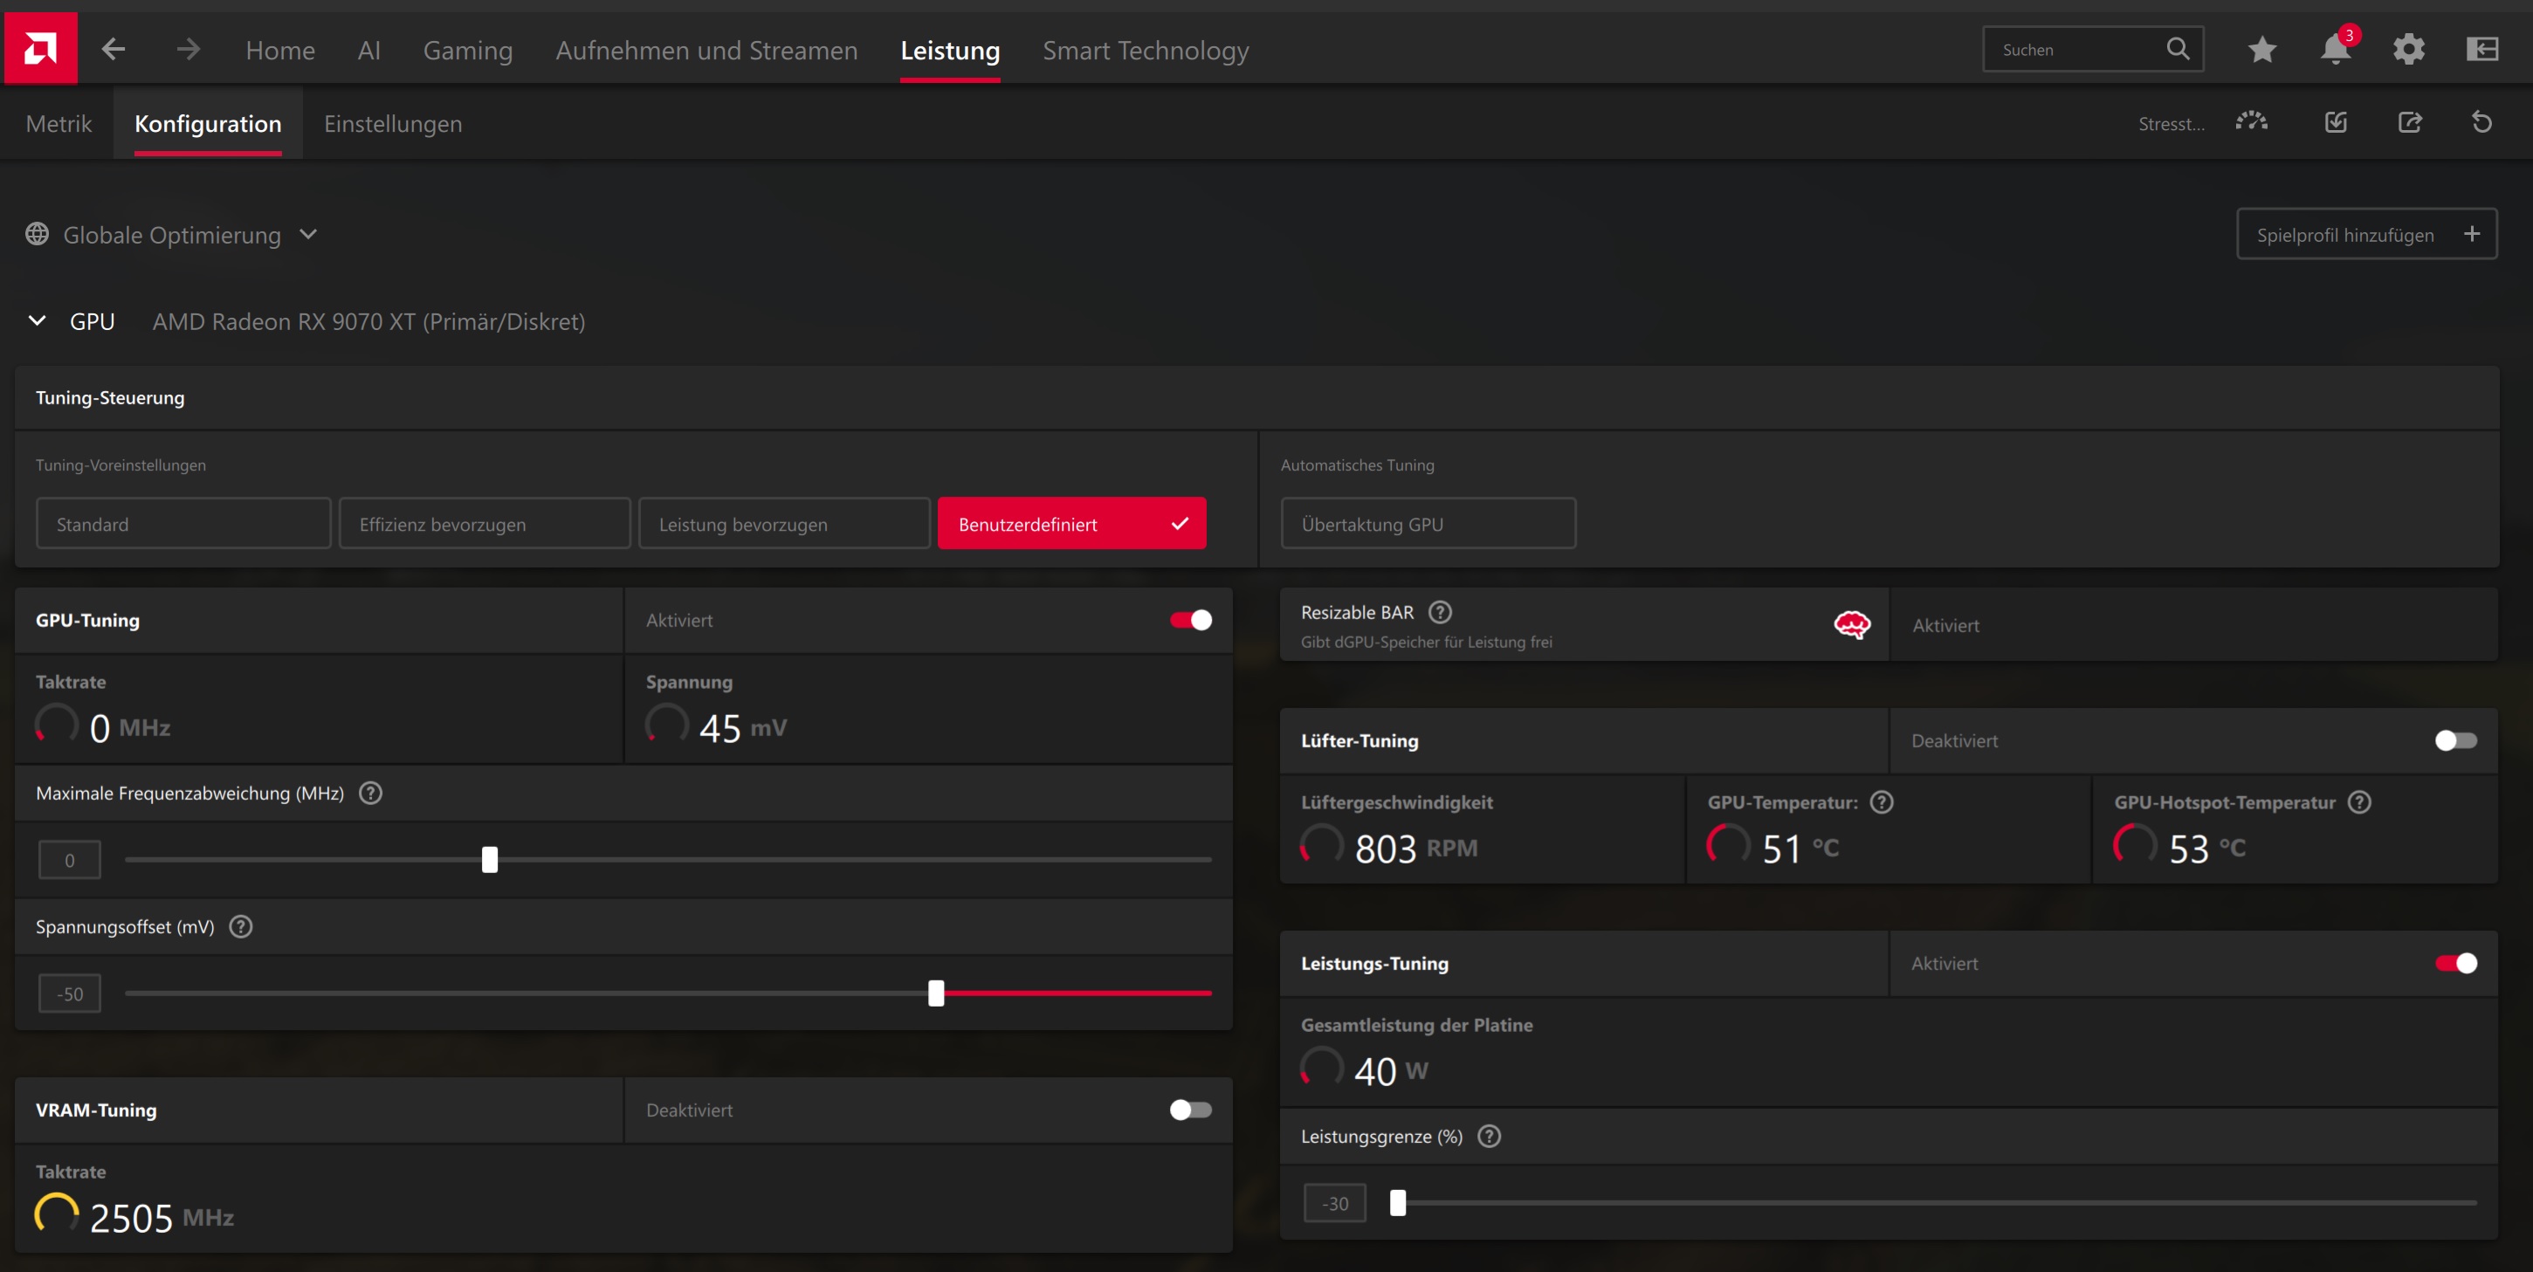The image size is (2533, 1272).
Task: Click the frequency offset value field
Action: tap(70, 860)
